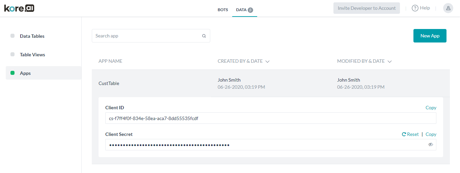Copy the Client ID
Screen dimensions: 460x173
[431, 108]
